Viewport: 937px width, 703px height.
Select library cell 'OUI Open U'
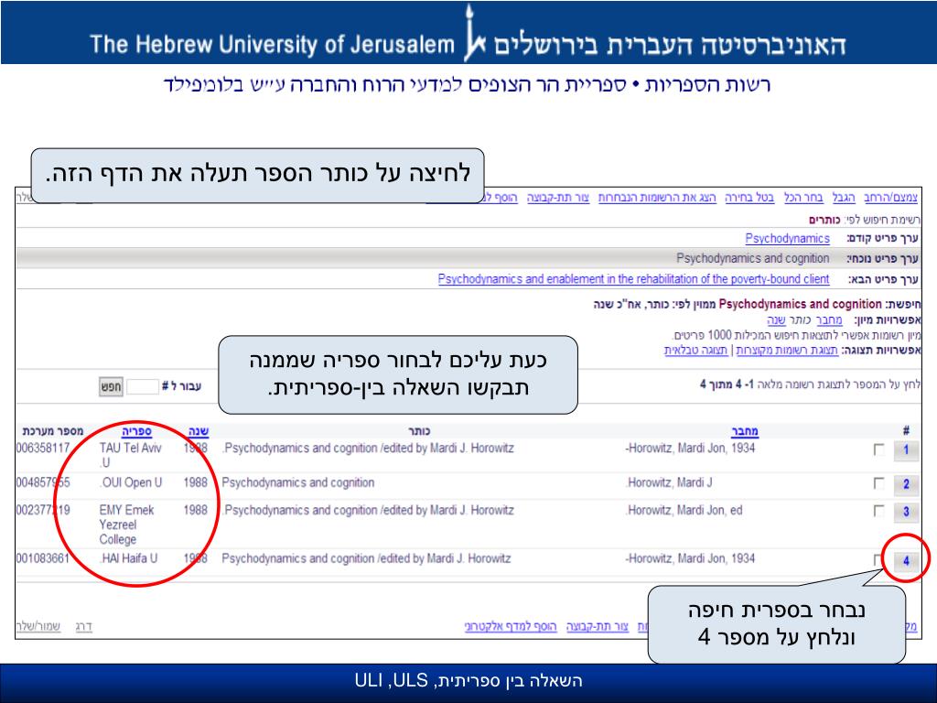pyautogui.click(x=131, y=482)
